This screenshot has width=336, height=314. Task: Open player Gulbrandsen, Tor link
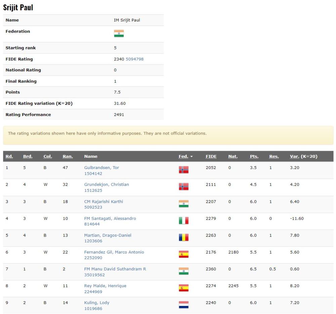click(x=101, y=168)
